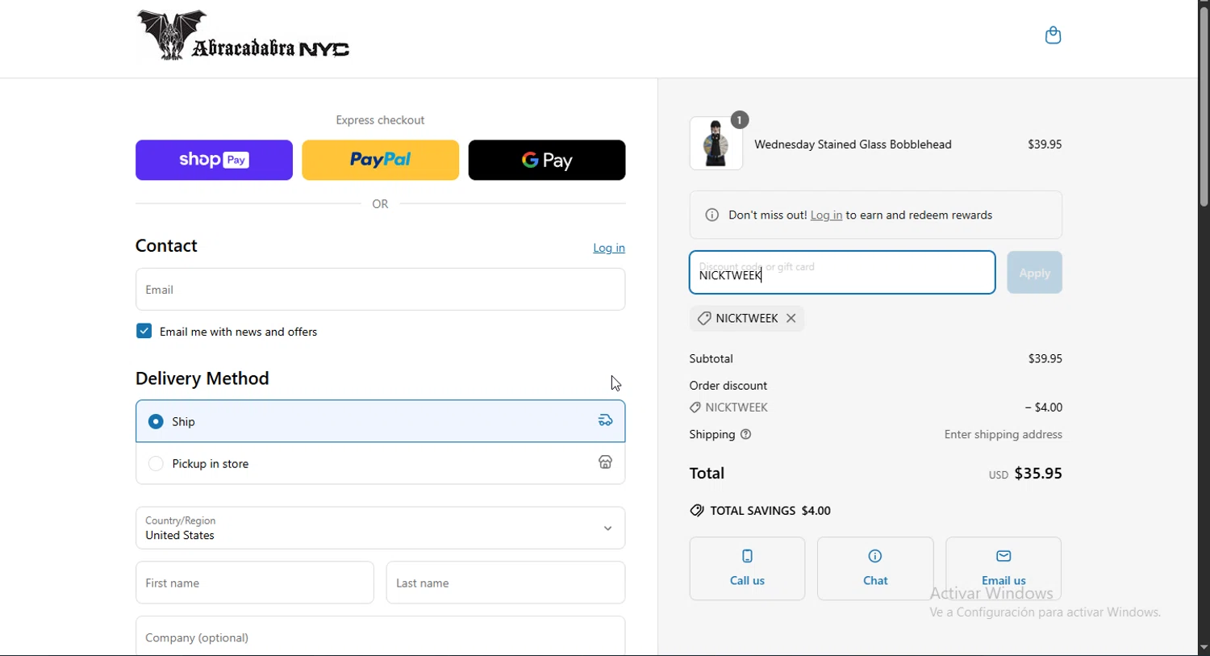The height and width of the screenshot is (656, 1210).
Task: Check out with PayPal
Action: click(x=380, y=161)
